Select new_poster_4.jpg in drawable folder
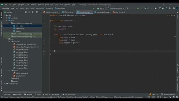 coord(22,58)
